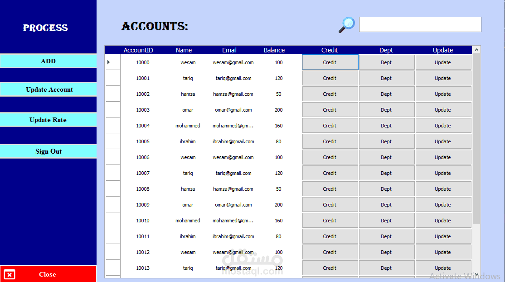The height and width of the screenshot is (282, 505).
Task: Select name cell ibrahim in row 10005
Action: [x=188, y=141]
